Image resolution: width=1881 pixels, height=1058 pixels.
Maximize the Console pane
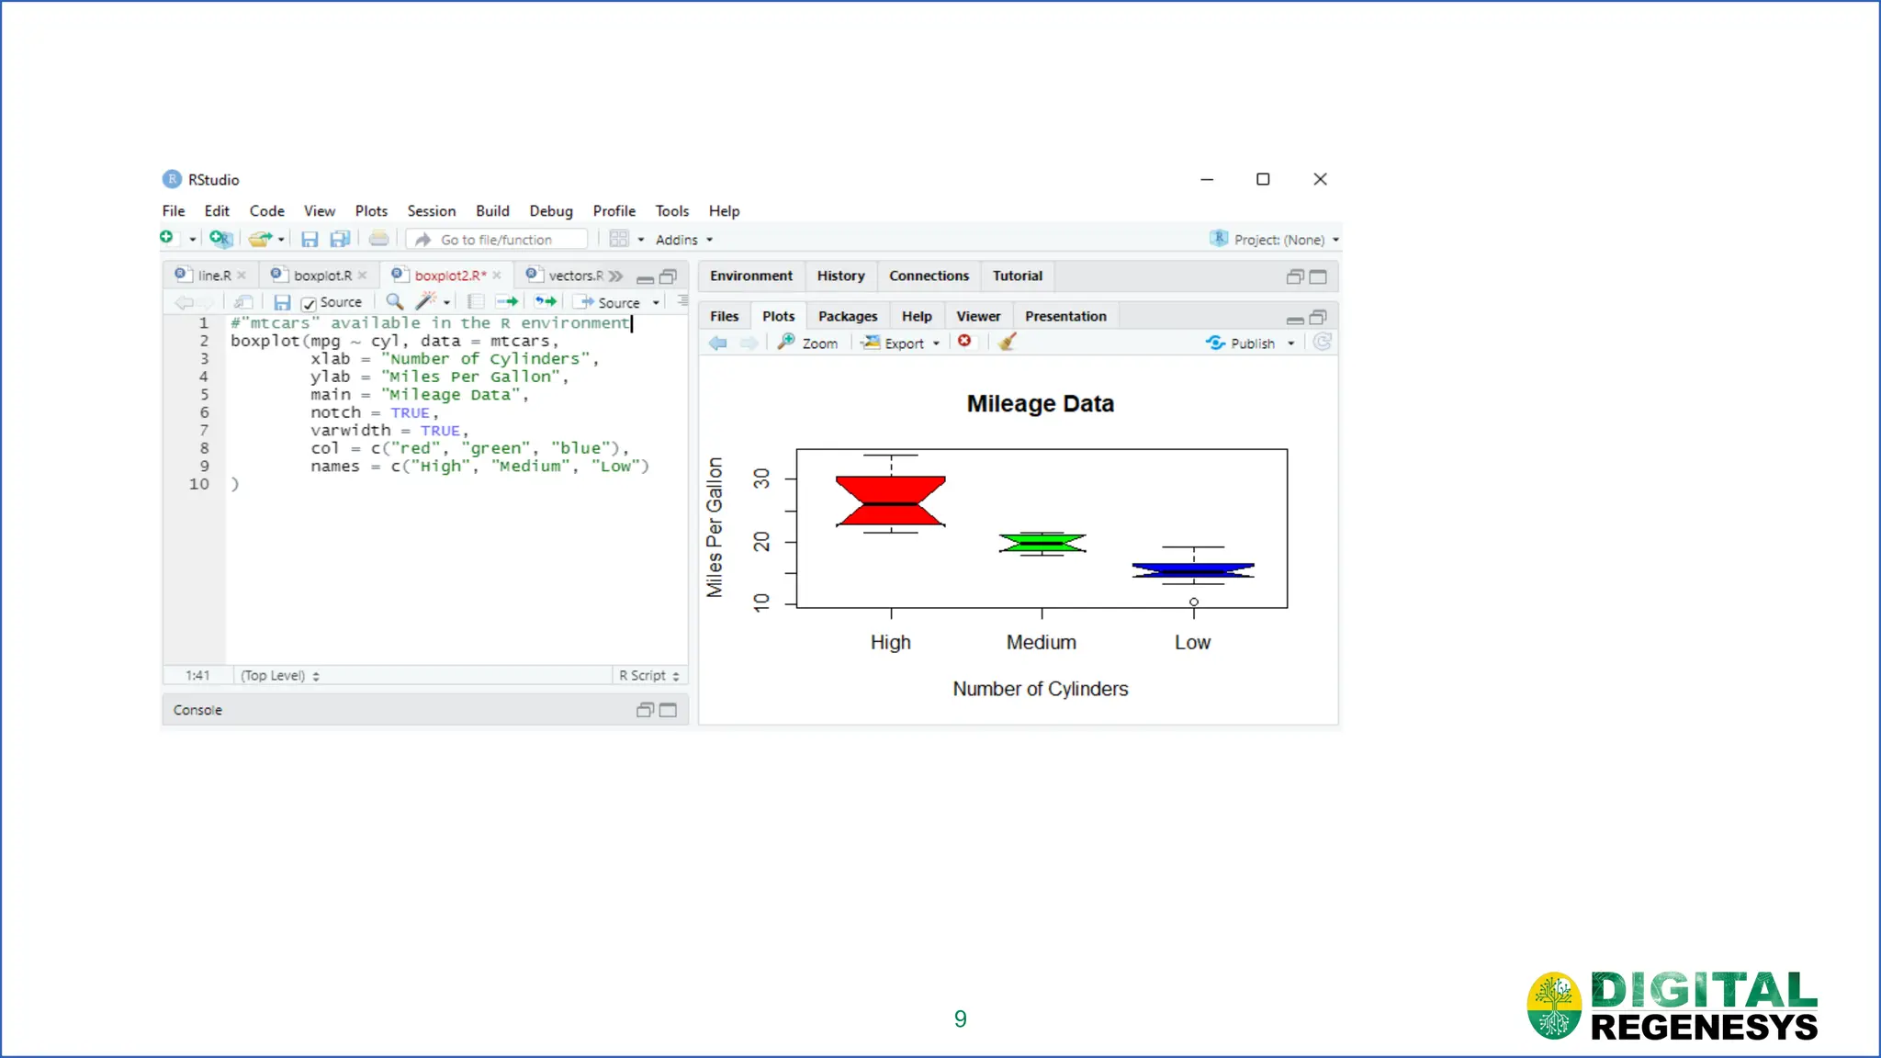(669, 710)
